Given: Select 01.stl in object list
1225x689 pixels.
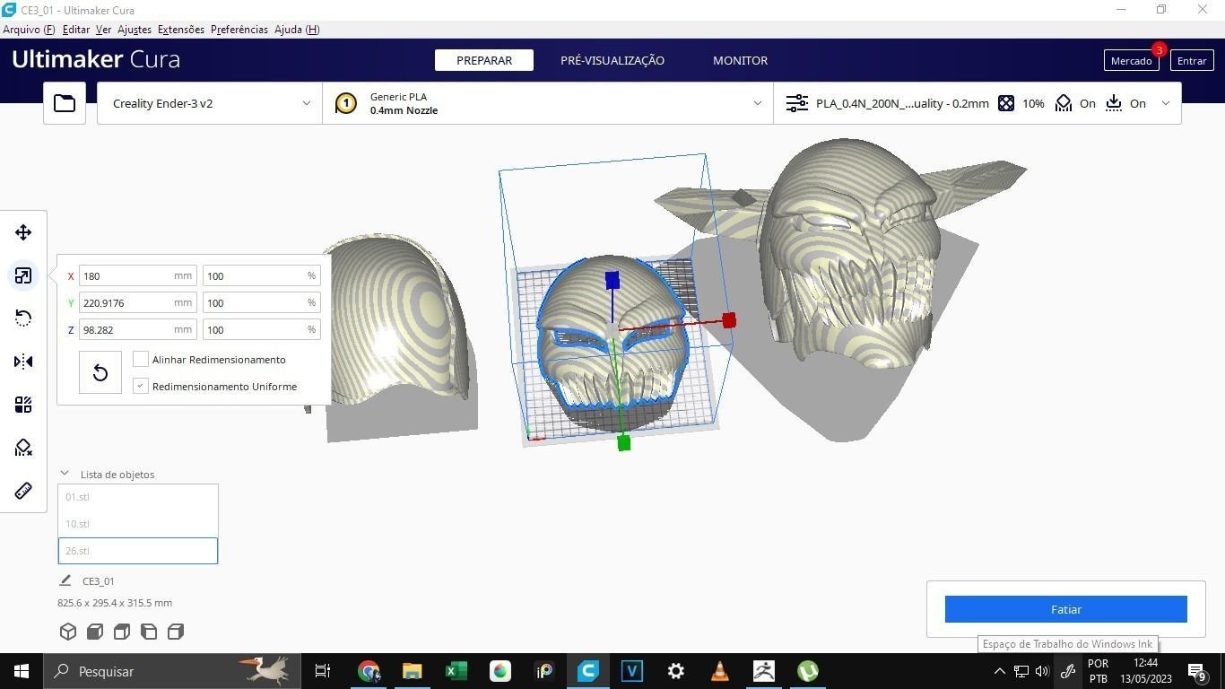Looking at the screenshot, I should click(138, 497).
